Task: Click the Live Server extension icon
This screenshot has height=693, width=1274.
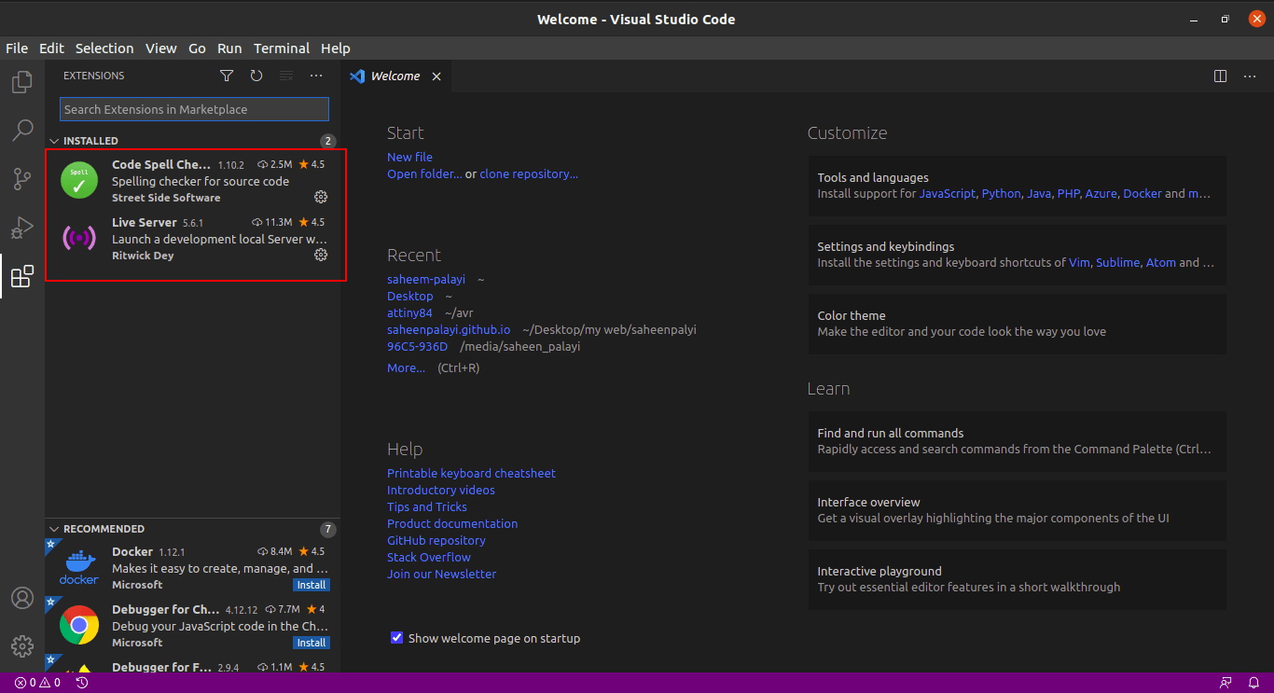Action: (79, 238)
